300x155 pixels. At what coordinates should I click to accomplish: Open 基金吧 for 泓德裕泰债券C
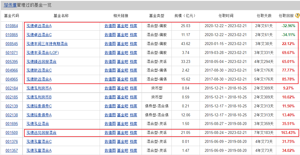(122, 106)
